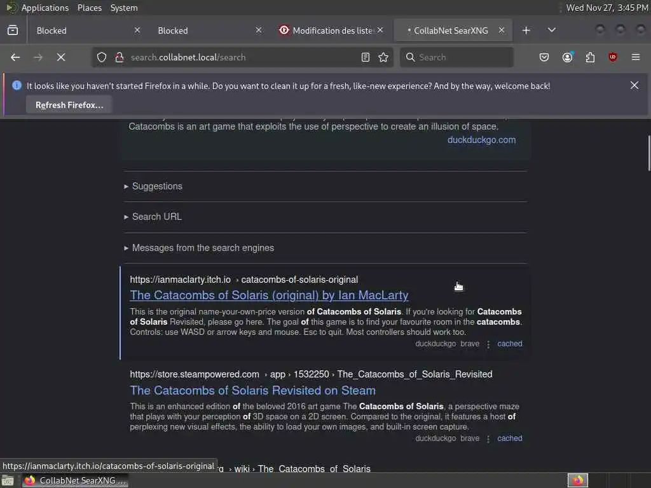Open Catacombs of Solaris (original) result link
The width and height of the screenshot is (651, 488).
269,295
